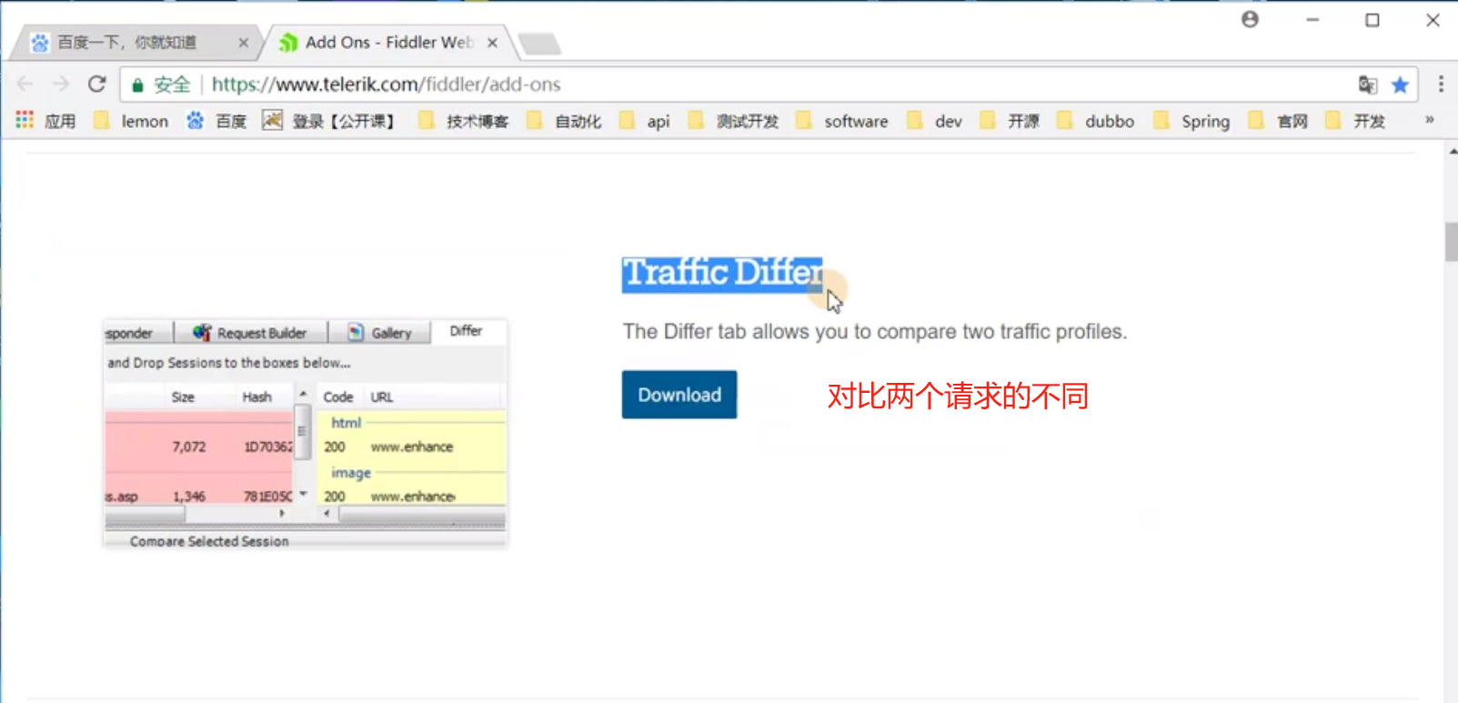
Task: Open the 登录【公开课】 bookmark
Action: point(329,121)
